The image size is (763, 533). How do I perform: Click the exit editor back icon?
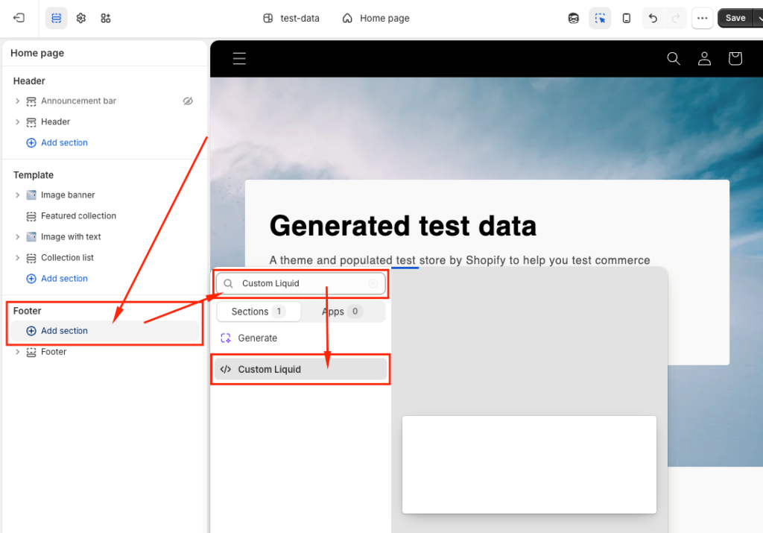click(x=19, y=18)
